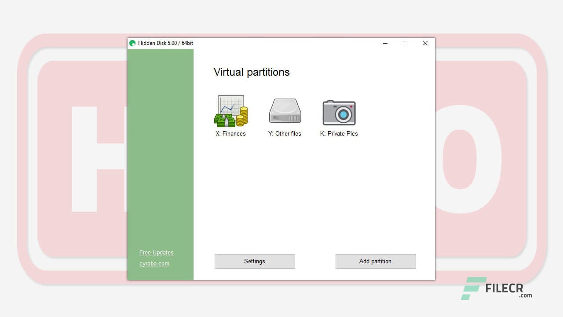
Task: Visit the cyrobo.com website link
Action: click(154, 263)
